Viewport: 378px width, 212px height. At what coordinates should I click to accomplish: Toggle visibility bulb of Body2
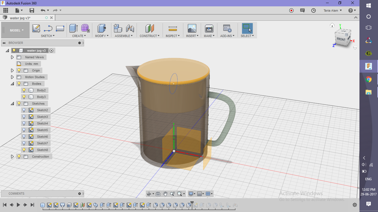[24, 90]
